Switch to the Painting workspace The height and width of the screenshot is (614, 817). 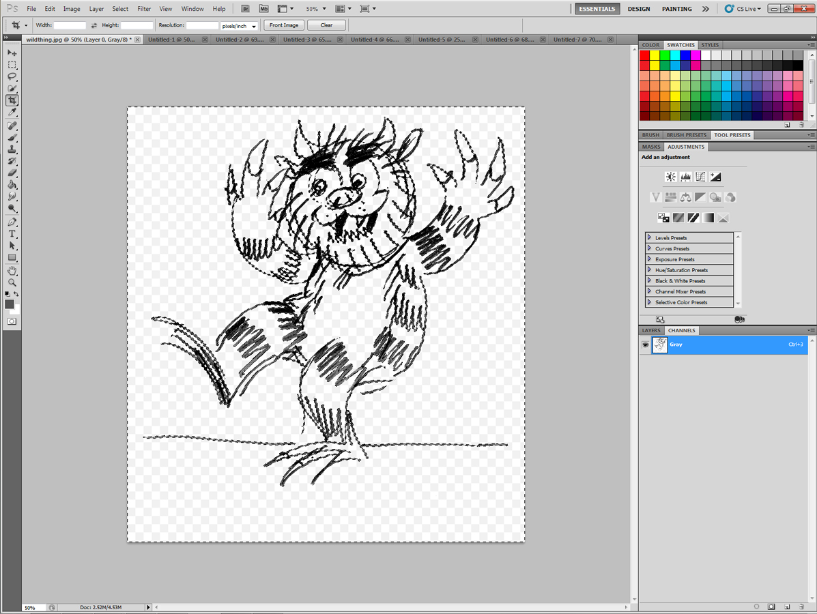(x=677, y=9)
